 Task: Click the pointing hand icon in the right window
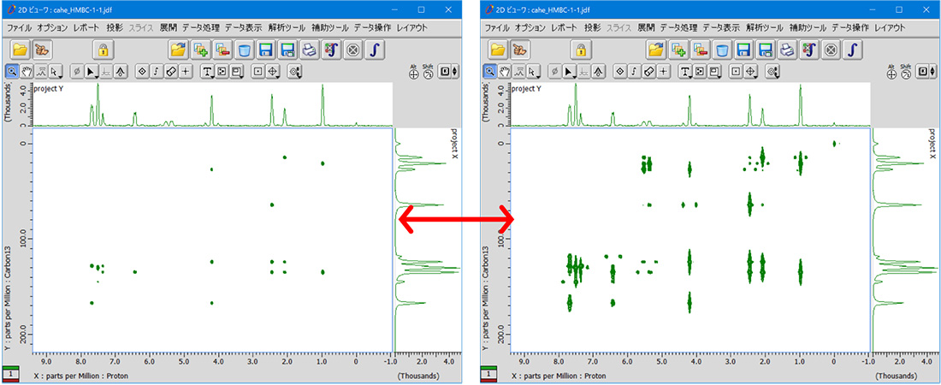[x=520, y=50]
